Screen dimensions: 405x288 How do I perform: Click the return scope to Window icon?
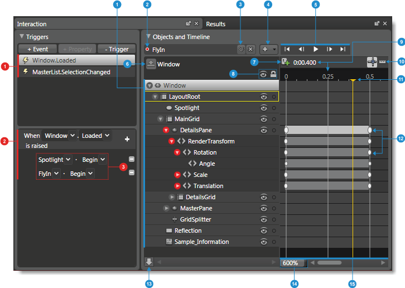pos(151,64)
